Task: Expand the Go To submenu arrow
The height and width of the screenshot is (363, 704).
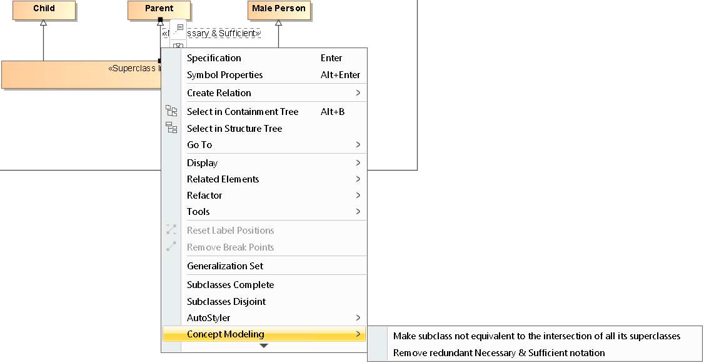Action: coord(358,144)
